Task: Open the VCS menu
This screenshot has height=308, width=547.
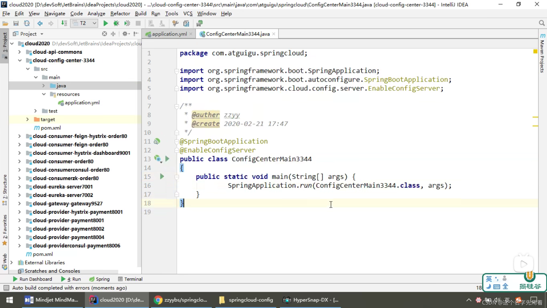Action: [x=188, y=13]
